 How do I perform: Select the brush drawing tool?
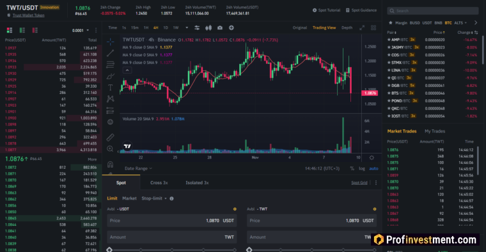pos(111,76)
